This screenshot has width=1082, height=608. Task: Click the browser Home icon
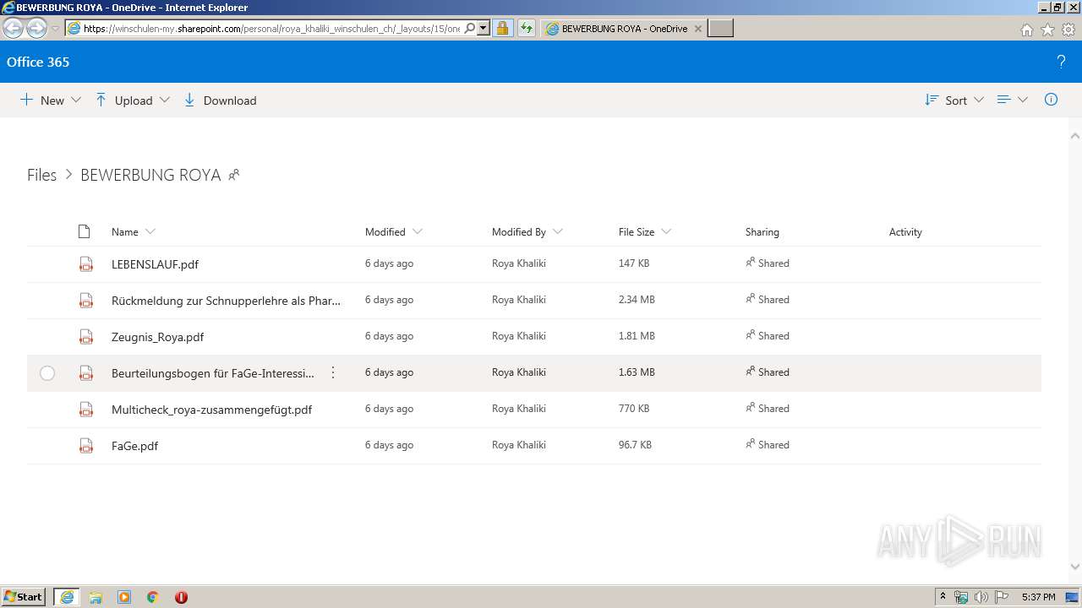1026,30
